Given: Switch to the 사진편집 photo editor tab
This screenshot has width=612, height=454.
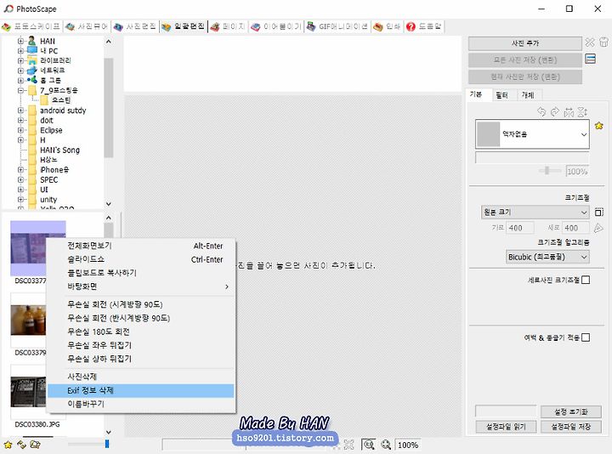Looking at the screenshot, I should point(135,26).
